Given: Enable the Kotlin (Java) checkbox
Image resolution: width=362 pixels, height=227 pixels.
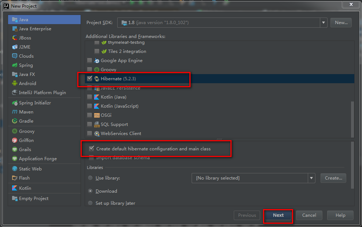Looking at the screenshot, I should (x=89, y=97).
